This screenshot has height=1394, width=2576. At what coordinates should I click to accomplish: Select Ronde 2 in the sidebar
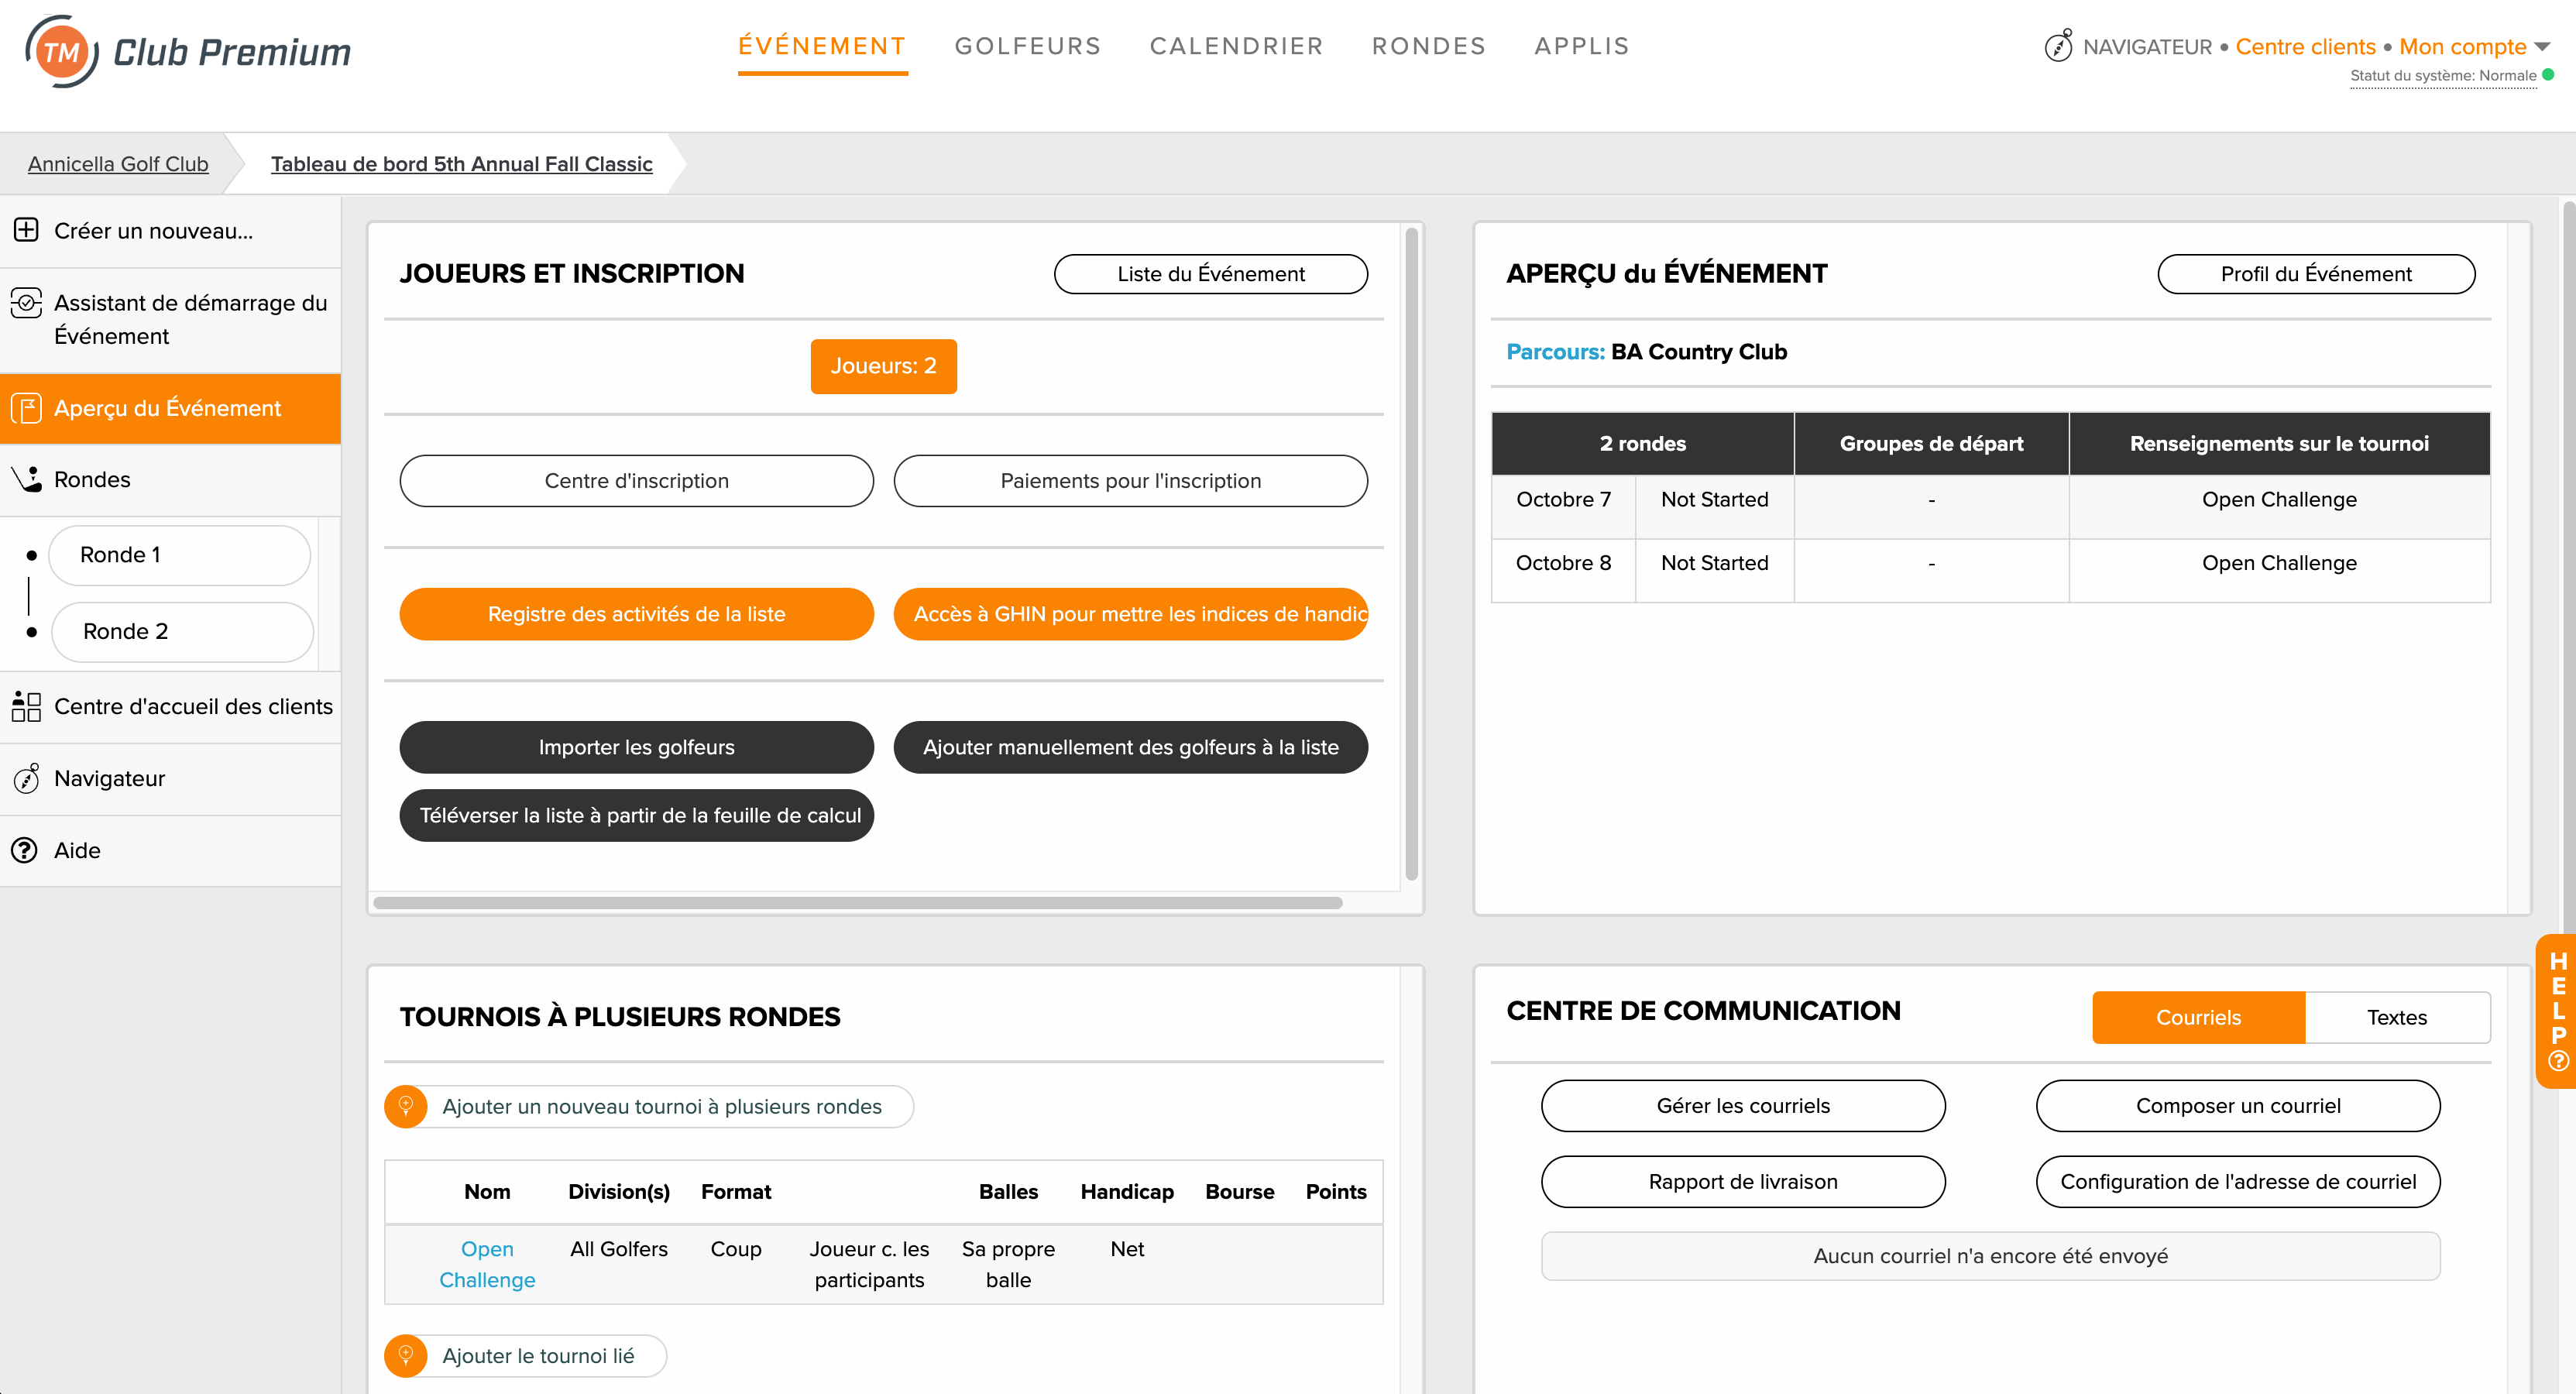click(x=183, y=631)
